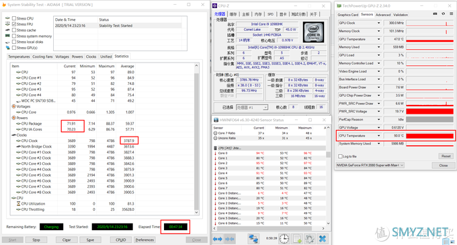Switch to Temperatures tab in AIDA64
Screen dimensions: 457x245
pyautogui.click(x=19, y=57)
